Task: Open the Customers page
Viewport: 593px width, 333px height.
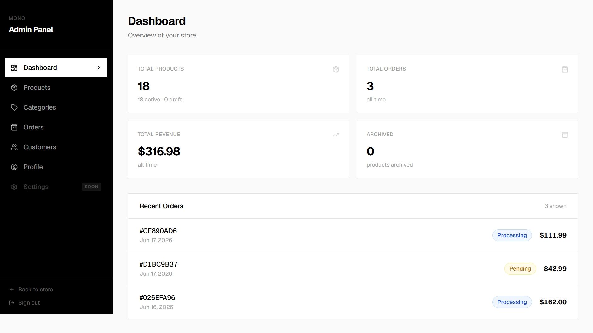Action: point(56,147)
